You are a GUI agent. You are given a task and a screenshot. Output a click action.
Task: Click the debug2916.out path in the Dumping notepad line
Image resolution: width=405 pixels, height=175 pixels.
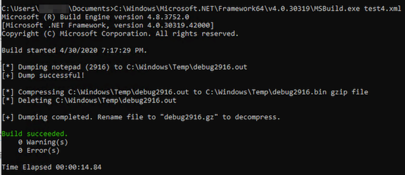tap(187, 67)
